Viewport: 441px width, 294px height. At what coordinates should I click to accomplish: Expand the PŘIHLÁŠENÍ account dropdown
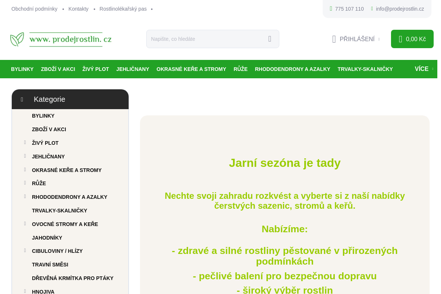click(379, 39)
